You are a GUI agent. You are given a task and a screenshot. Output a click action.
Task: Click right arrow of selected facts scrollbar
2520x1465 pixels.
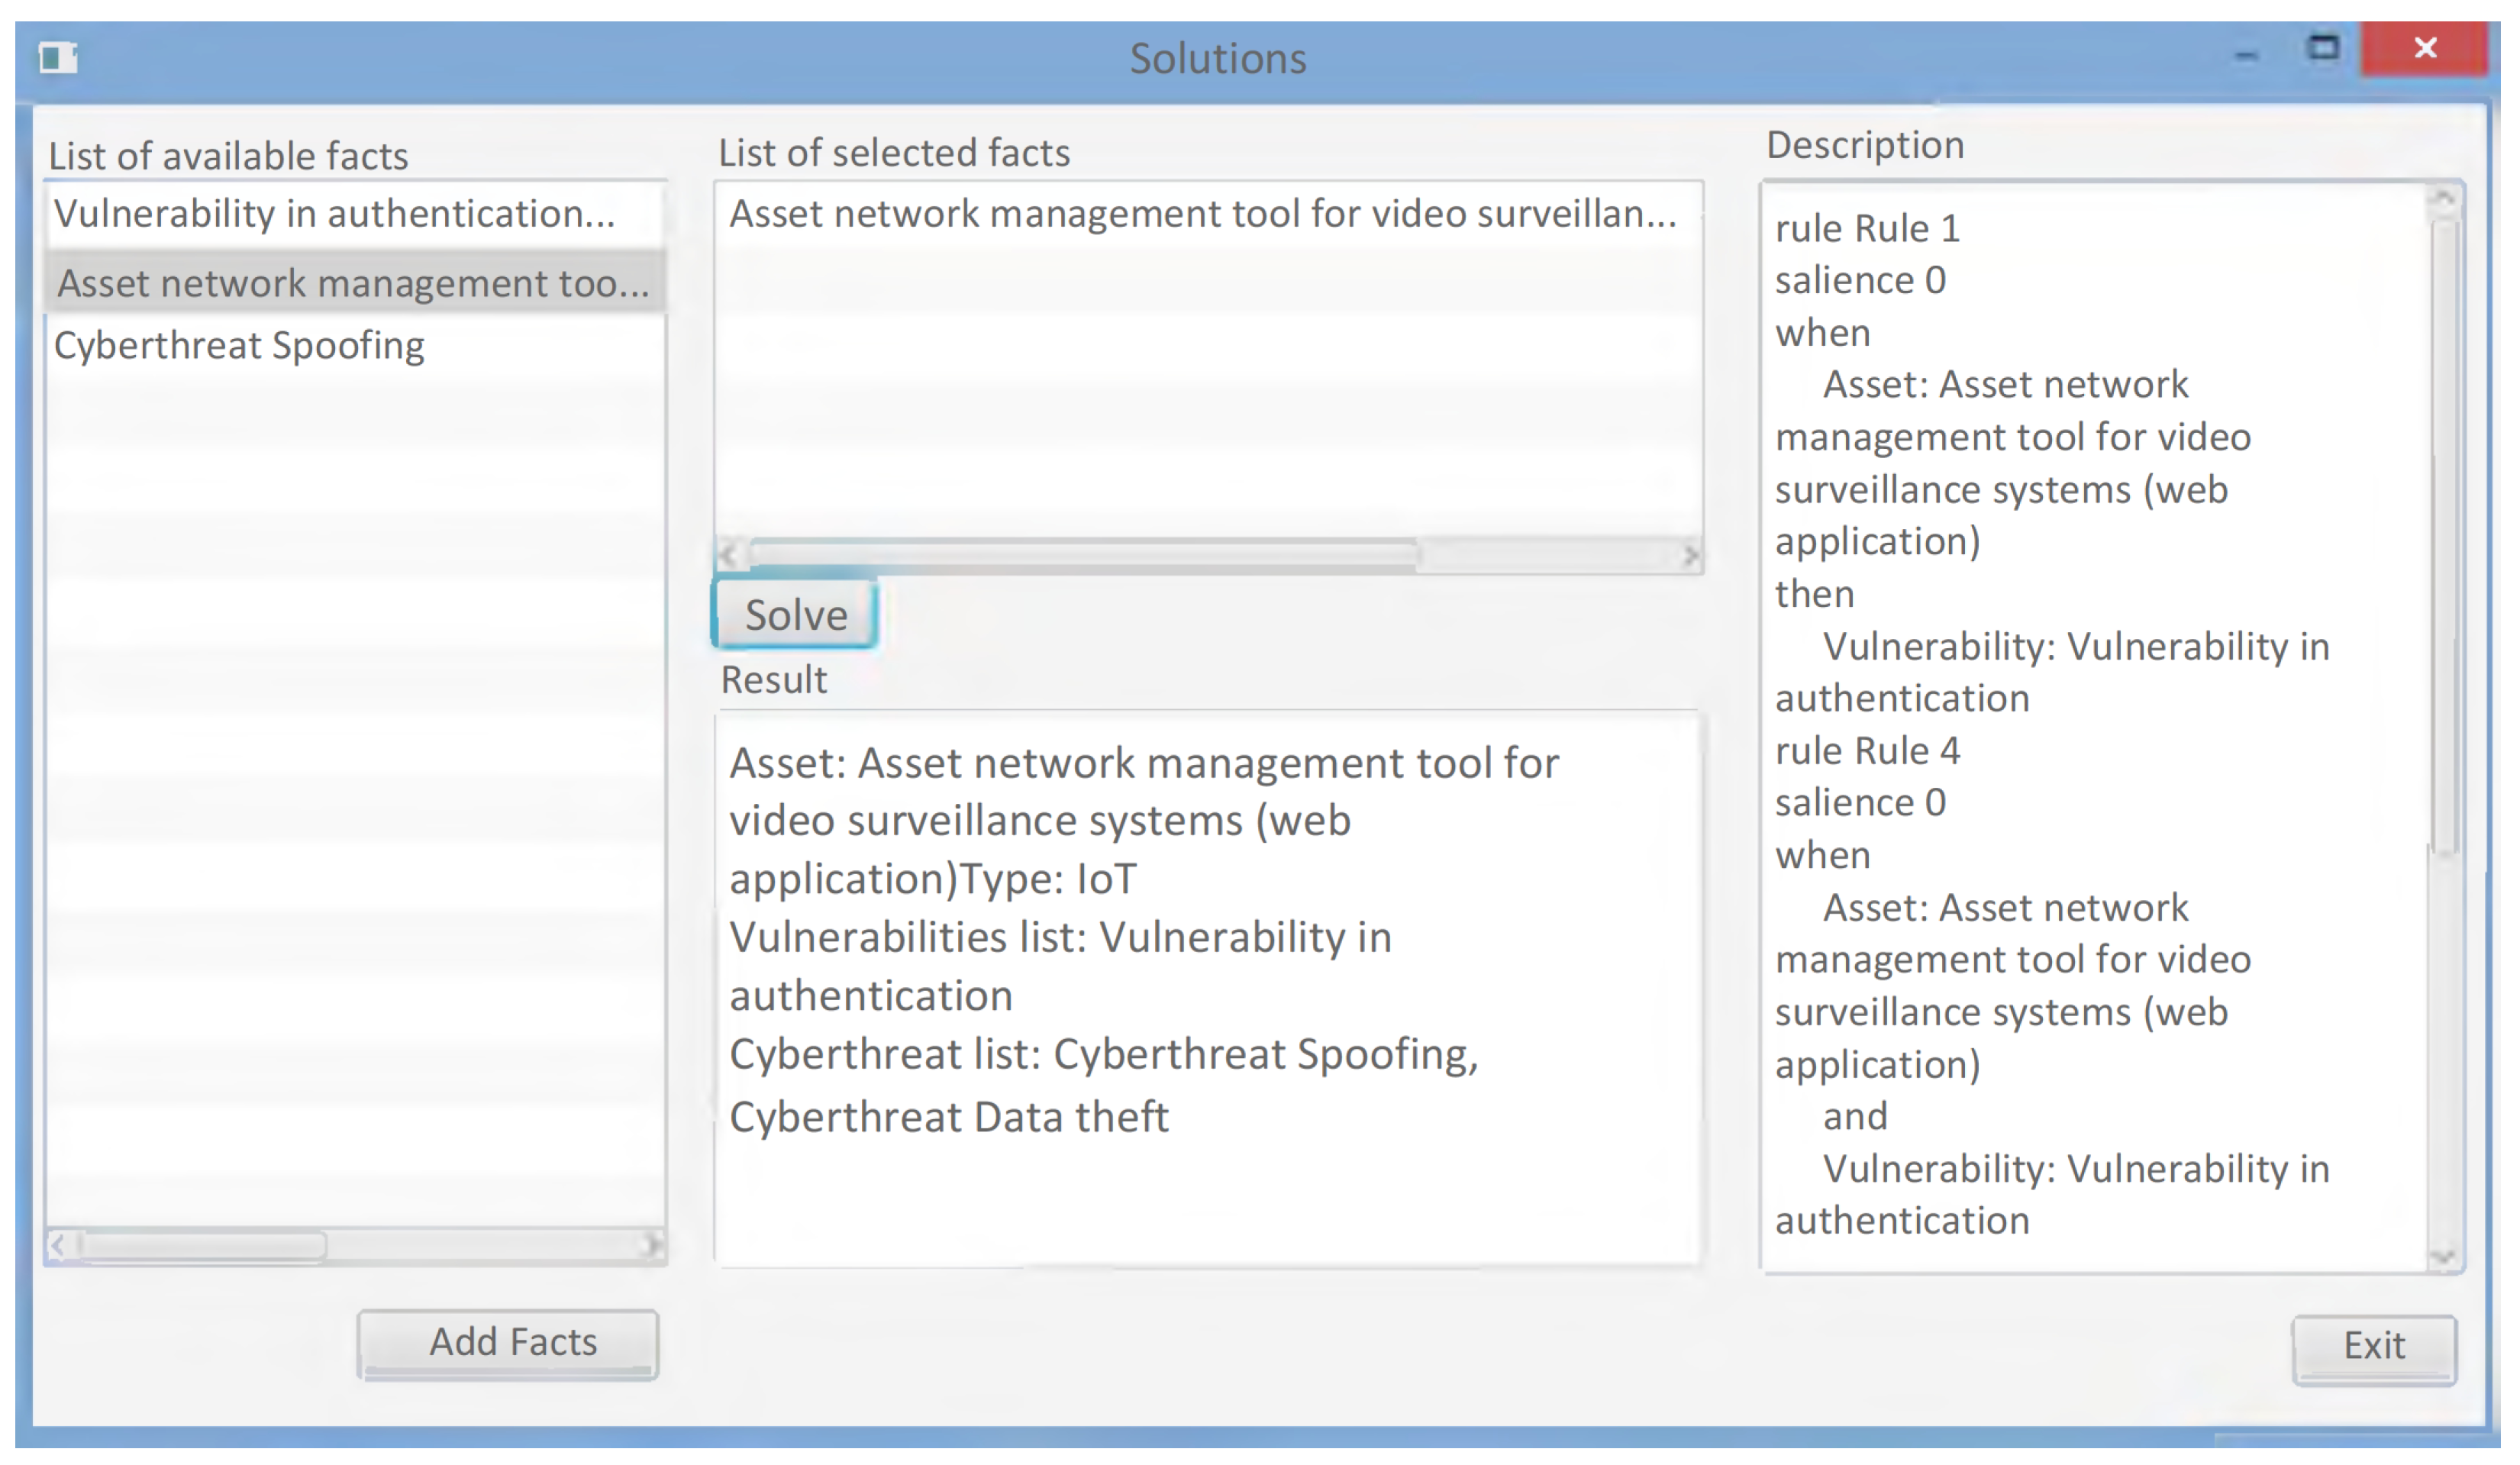point(1690,555)
